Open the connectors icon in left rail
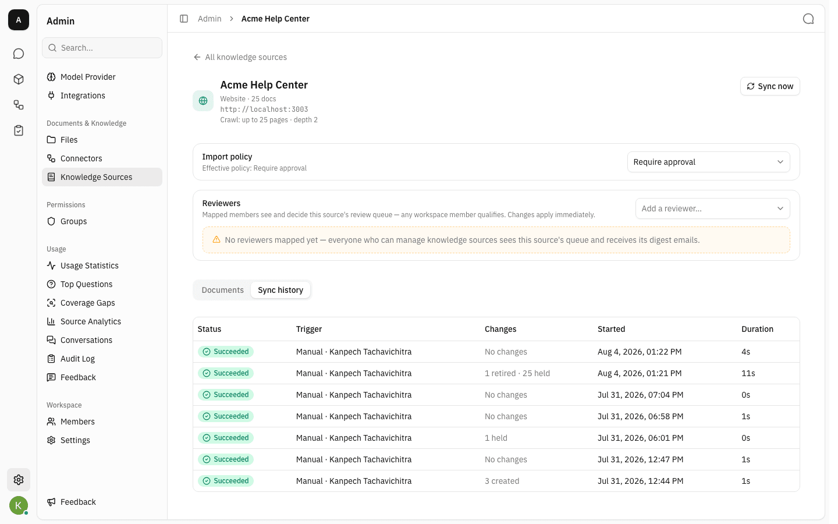 tap(19, 105)
